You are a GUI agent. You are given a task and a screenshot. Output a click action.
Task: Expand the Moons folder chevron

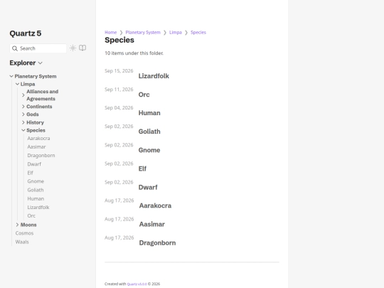(17, 225)
